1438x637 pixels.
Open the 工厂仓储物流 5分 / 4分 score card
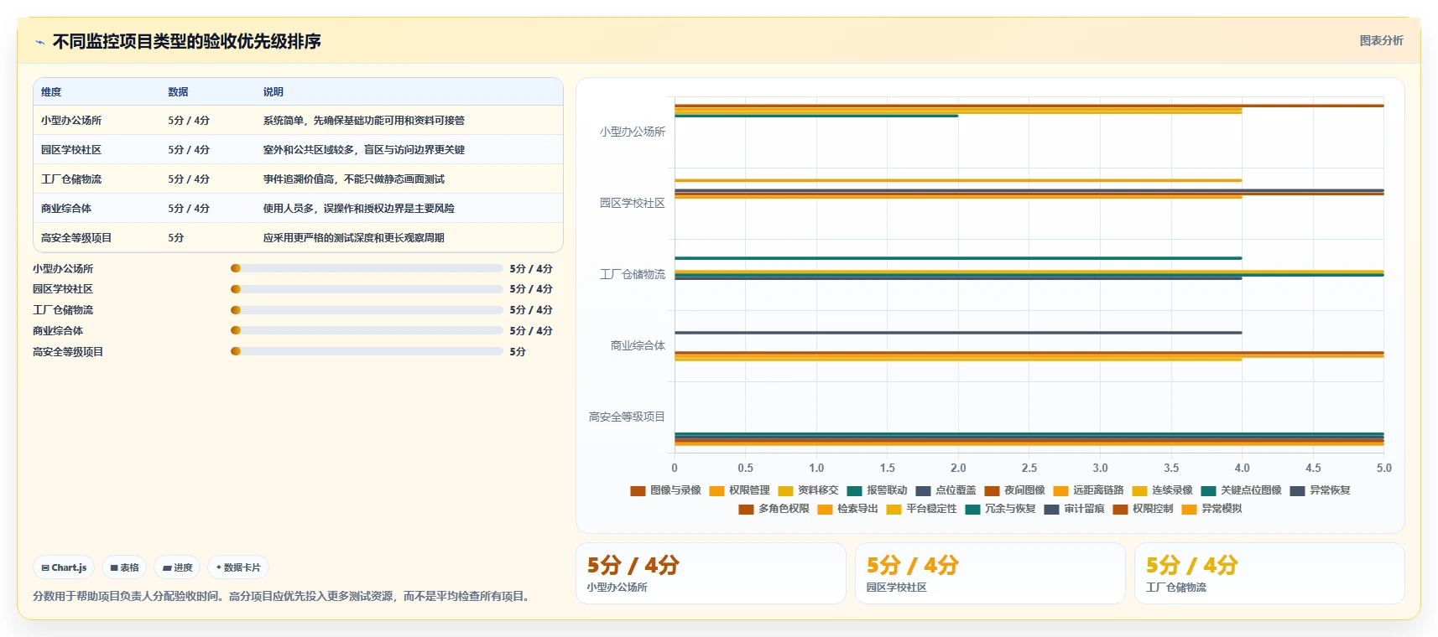(1269, 573)
